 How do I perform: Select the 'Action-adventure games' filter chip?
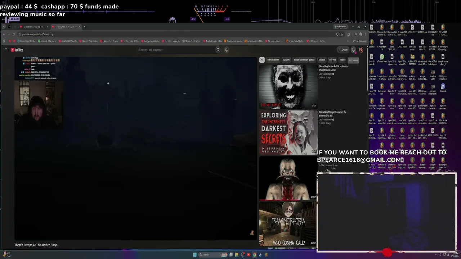304,60
